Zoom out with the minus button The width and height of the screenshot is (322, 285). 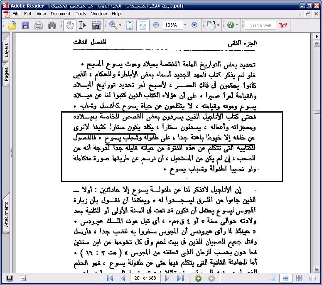pos(156,25)
